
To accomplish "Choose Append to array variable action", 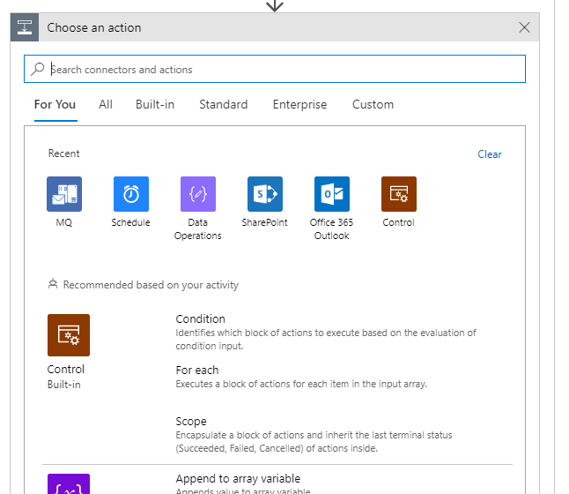I will (x=238, y=478).
